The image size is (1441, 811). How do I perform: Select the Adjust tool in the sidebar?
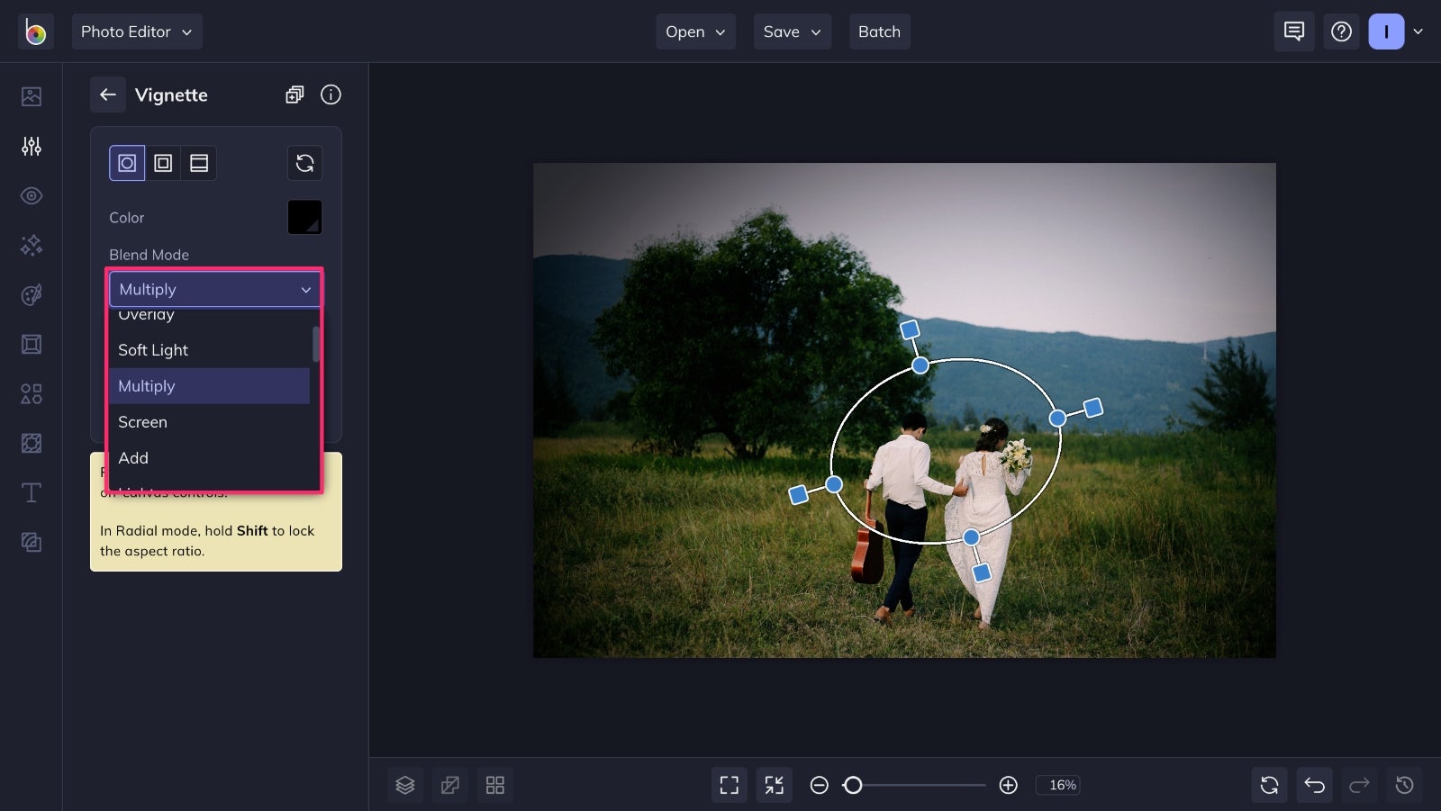click(x=31, y=146)
